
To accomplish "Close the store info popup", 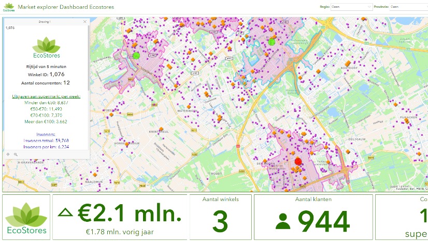I will click(x=85, y=22).
